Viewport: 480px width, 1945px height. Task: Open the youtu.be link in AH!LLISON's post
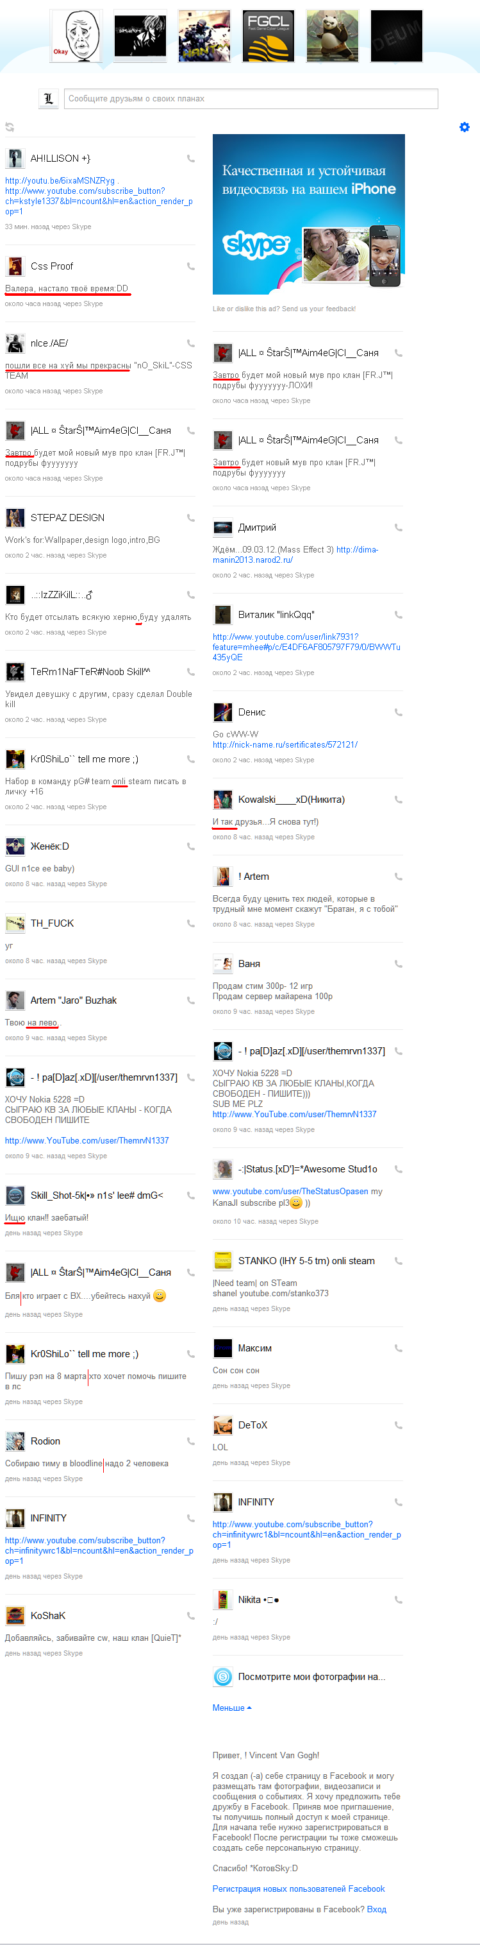[60, 180]
